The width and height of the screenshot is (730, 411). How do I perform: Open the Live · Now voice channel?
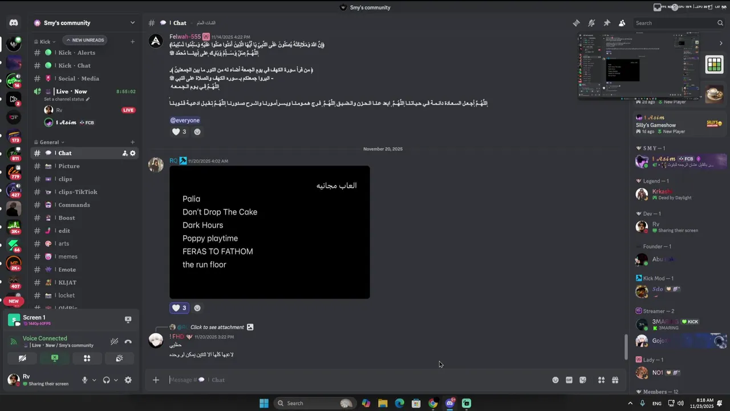[x=84, y=91]
